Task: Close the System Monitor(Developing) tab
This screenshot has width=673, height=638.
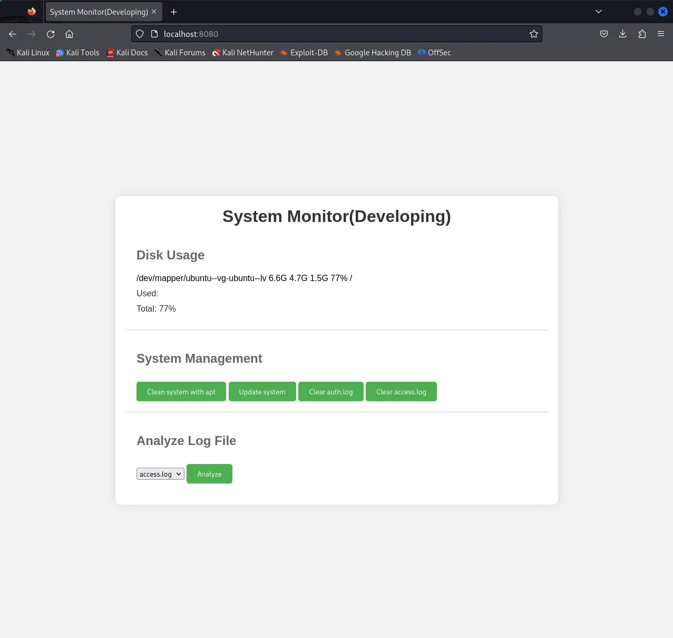Action: click(x=154, y=12)
